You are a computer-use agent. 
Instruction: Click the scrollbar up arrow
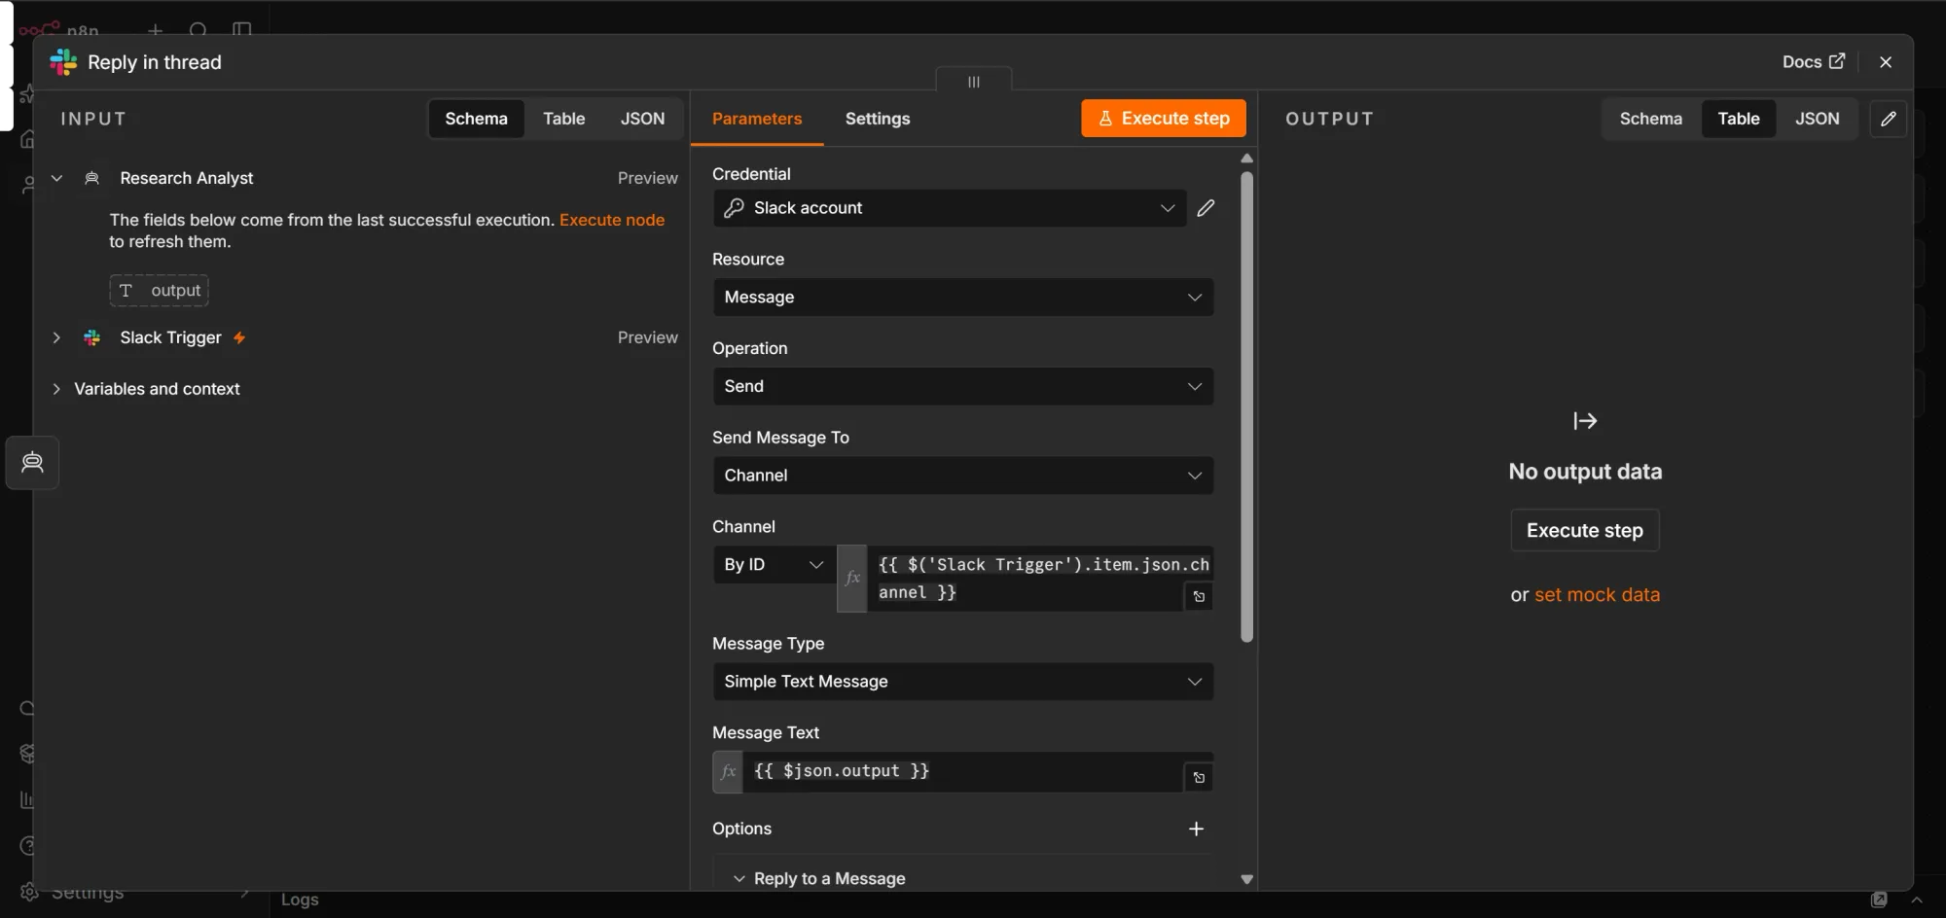[x=1247, y=159]
